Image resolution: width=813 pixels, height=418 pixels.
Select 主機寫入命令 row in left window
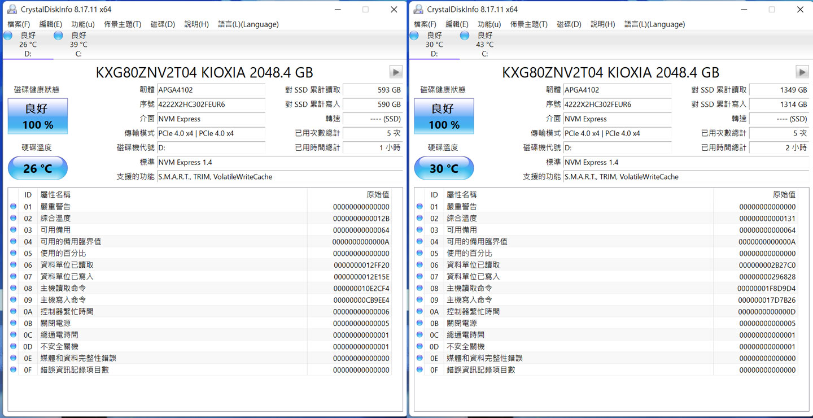(x=200, y=300)
